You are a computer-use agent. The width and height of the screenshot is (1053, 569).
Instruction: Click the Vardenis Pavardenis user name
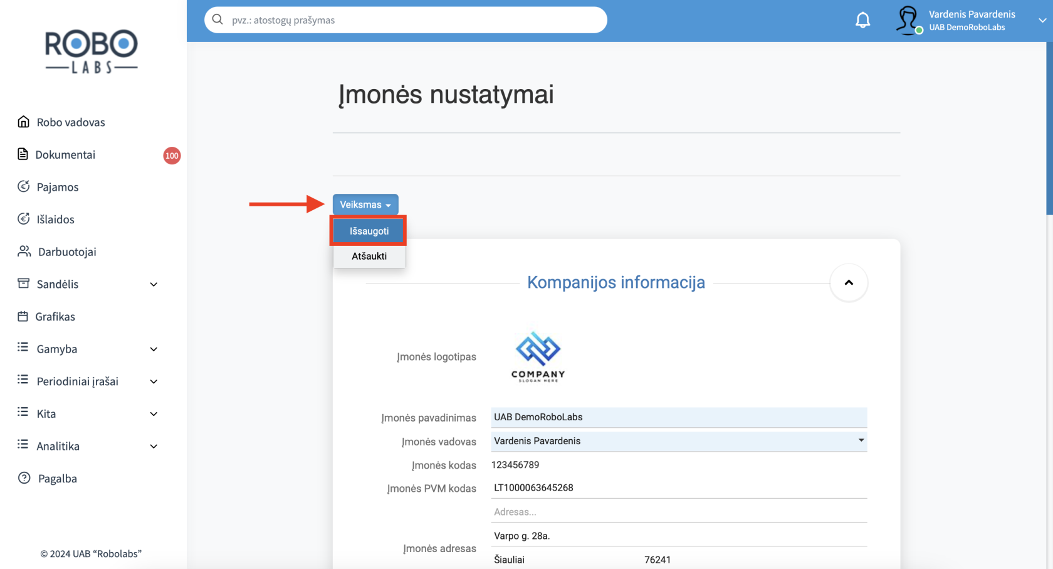click(x=972, y=14)
